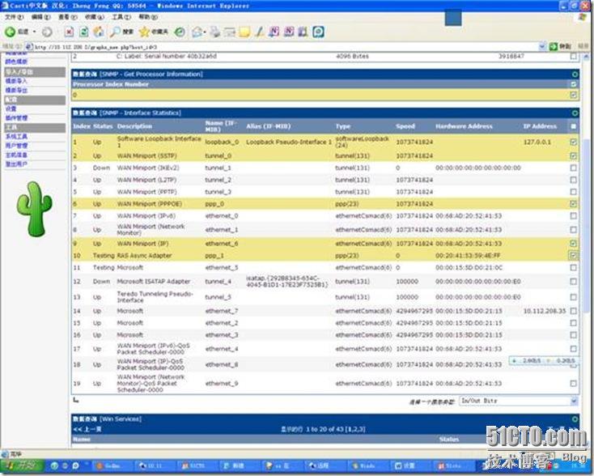Viewport: 594px width, 476px height.
Task: Click the Microsoft ISATAP Adapter description
Action: click(x=154, y=282)
